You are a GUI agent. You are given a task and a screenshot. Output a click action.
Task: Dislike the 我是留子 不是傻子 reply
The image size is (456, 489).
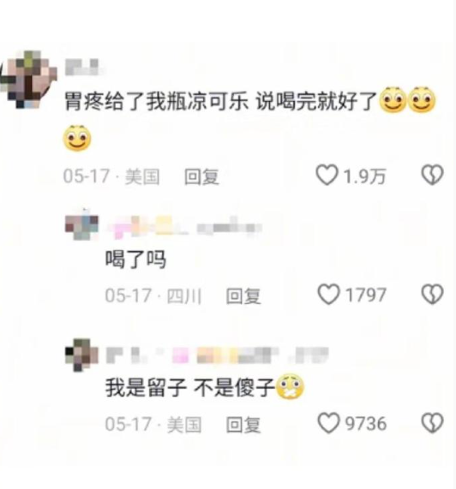(432, 423)
